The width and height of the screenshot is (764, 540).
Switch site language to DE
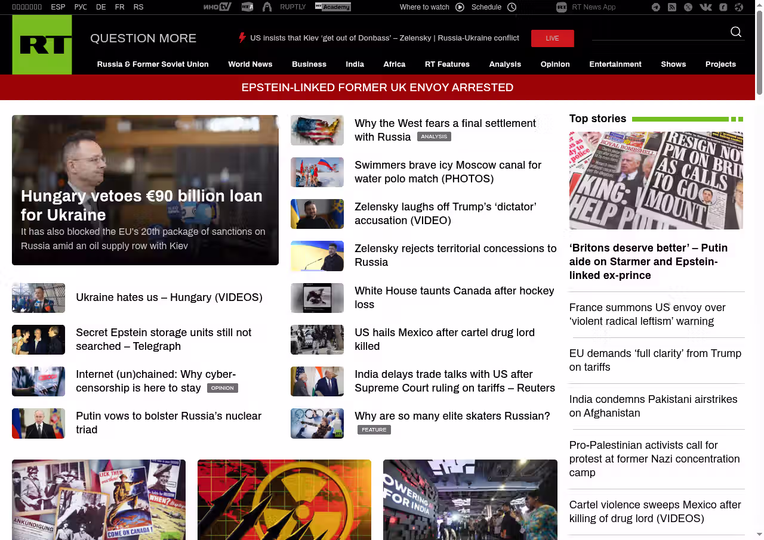(101, 7)
